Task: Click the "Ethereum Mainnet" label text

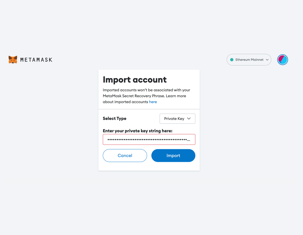Action: [x=249, y=60]
